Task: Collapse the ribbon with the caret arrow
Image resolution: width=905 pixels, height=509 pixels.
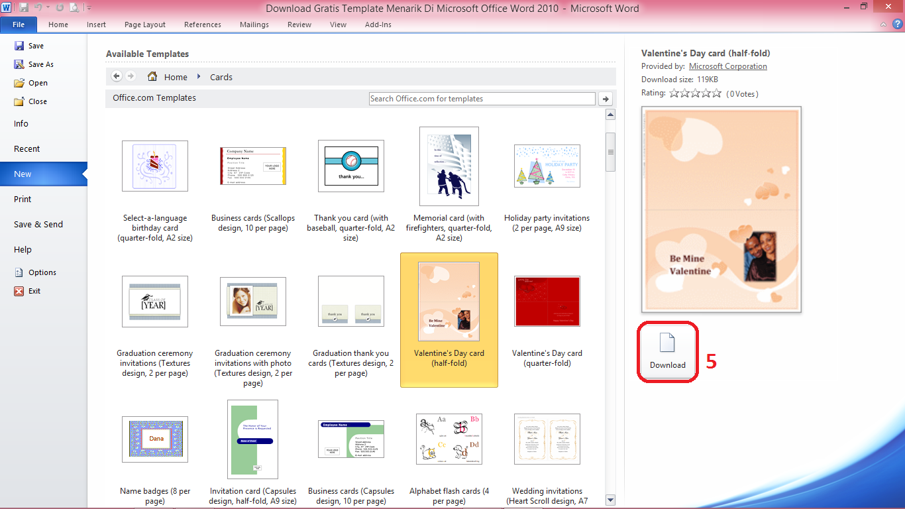Action: [884, 25]
